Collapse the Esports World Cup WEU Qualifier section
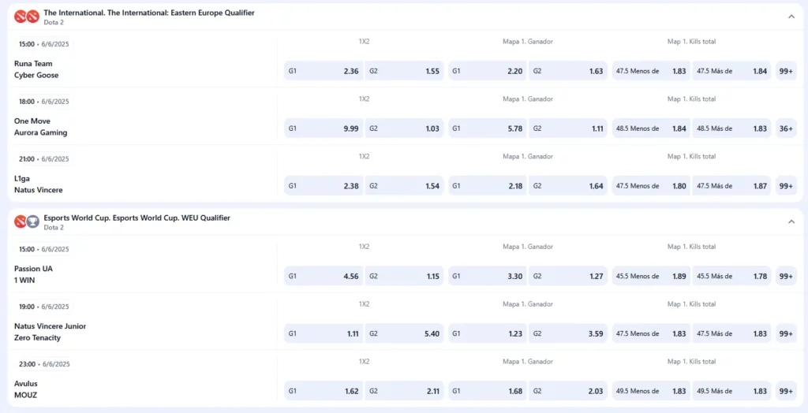This screenshot has height=413, width=808. [x=791, y=221]
